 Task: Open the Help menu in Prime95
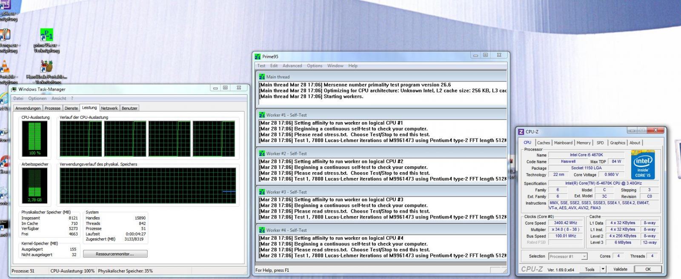pyautogui.click(x=353, y=66)
